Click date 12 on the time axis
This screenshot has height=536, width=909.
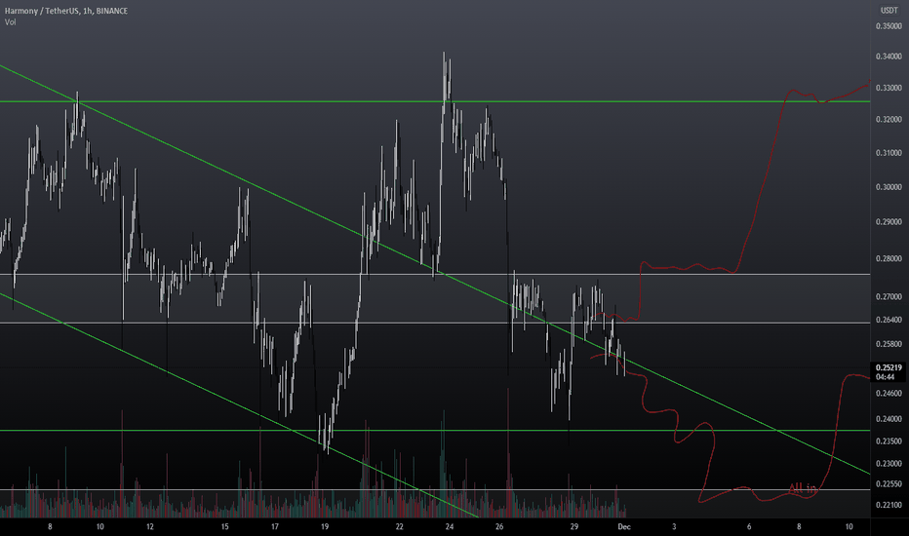click(x=150, y=526)
